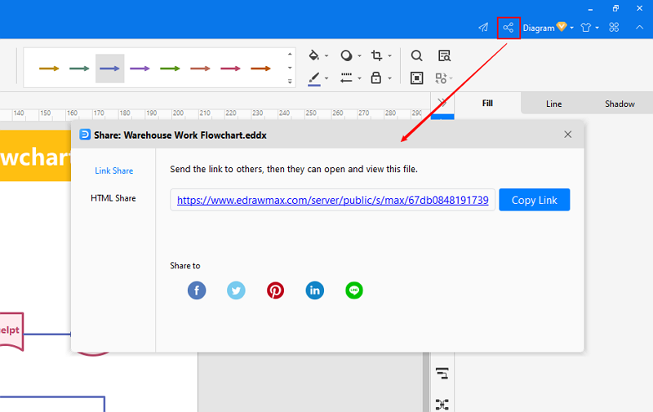The image size is (653, 412).
Task: Open the fill bucket dropdown arrow
Action: pos(326,55)
